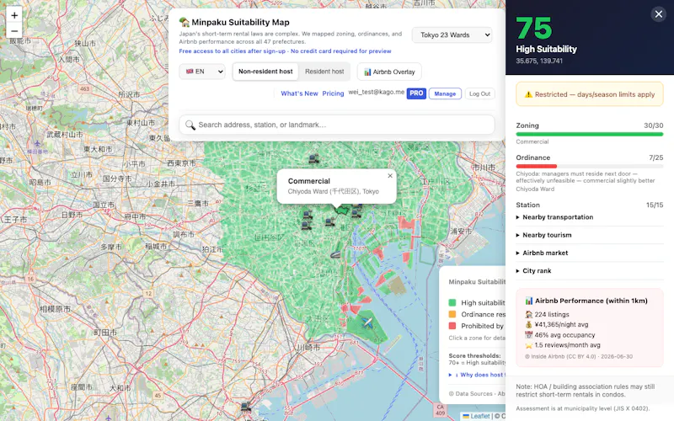Toggle the Airbnb Overlay
674x421 pixels.
click(x=389, y=72)
